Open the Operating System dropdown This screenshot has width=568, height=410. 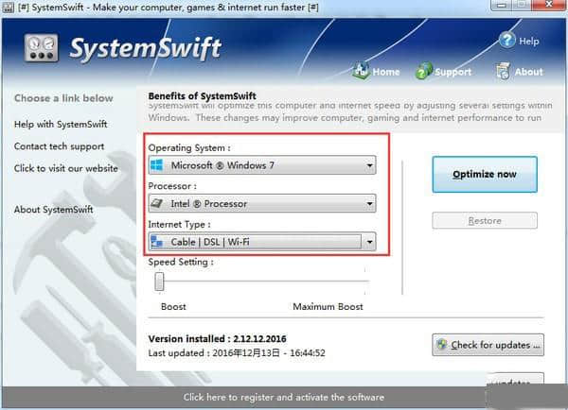[x=262, y=165]
